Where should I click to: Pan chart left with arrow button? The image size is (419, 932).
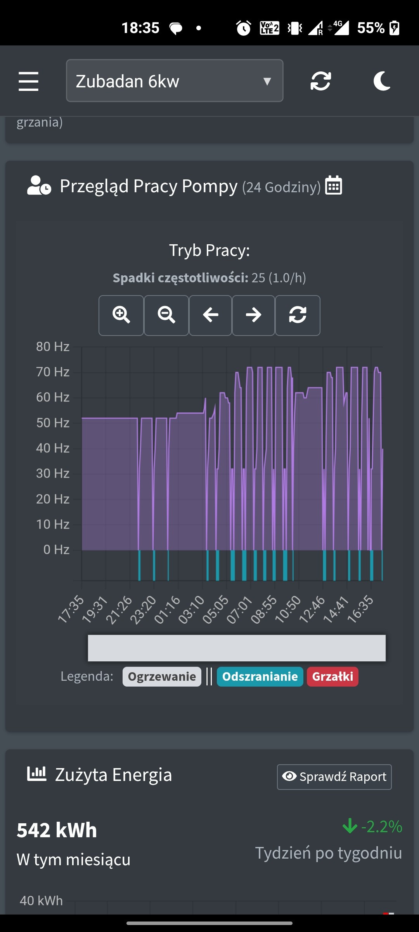(x=210, y=315)
